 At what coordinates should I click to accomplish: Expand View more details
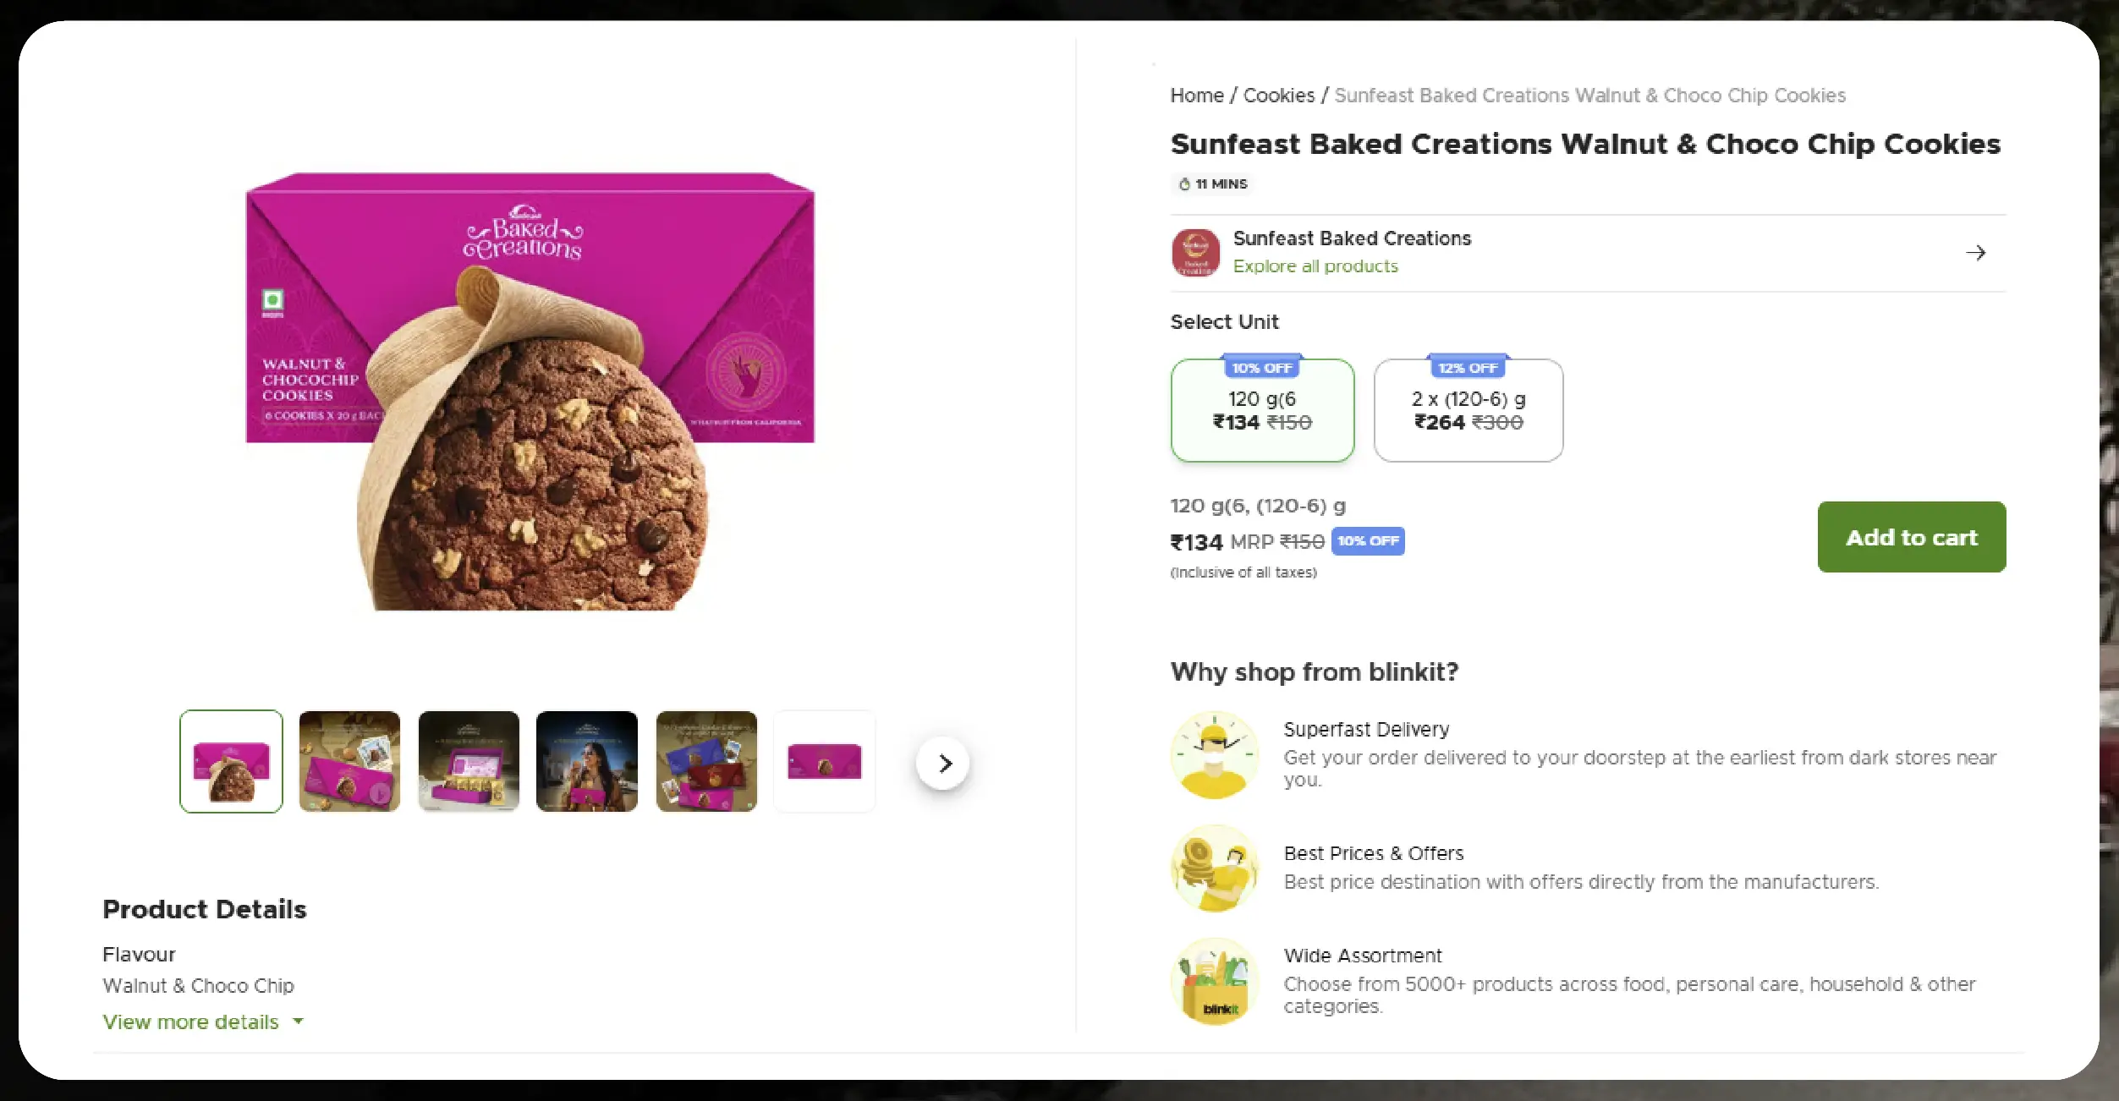coord(191,1022)
